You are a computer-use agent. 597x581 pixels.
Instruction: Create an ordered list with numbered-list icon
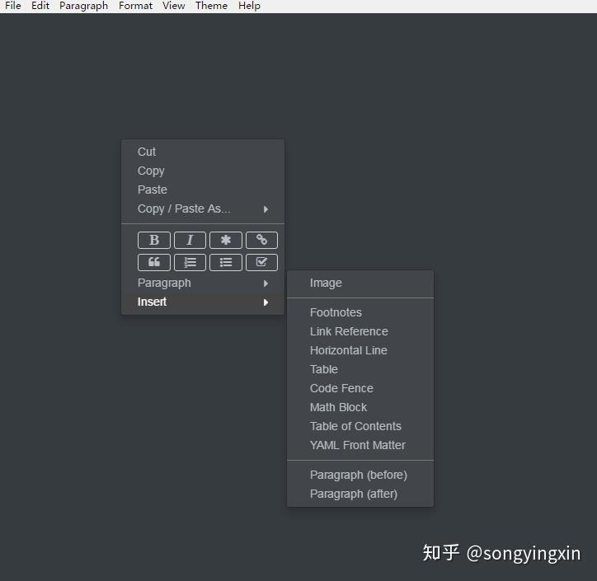[x=190, y=262]
